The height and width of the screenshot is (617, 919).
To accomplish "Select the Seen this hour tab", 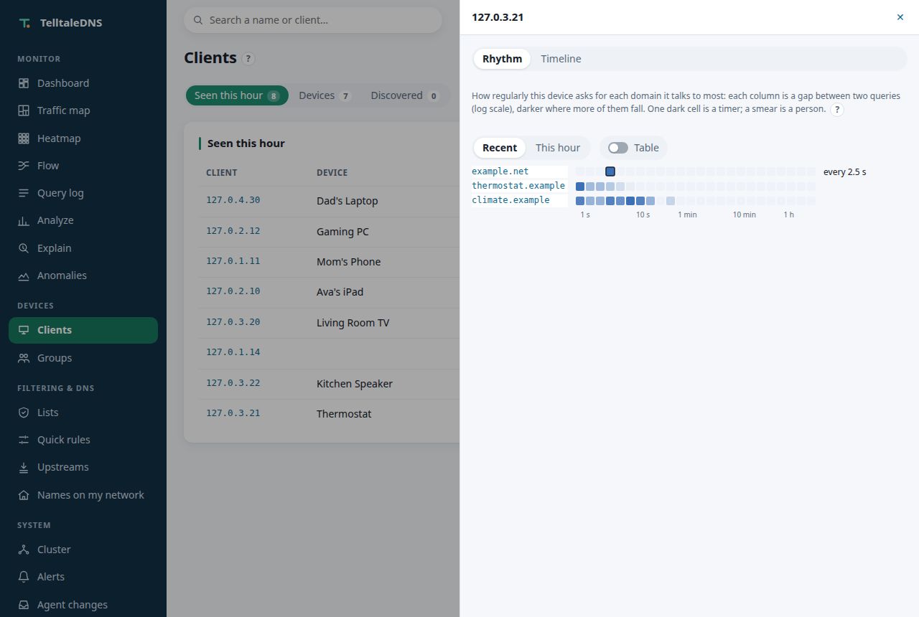I will [237, 95].
